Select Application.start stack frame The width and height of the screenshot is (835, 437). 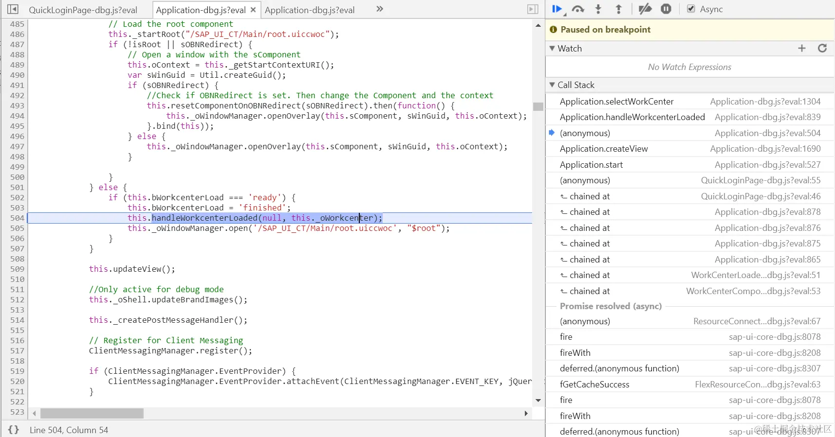click(x=690, y=165)
